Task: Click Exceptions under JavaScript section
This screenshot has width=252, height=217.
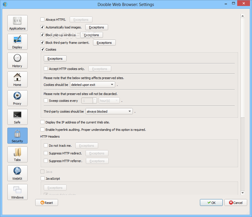Action: point(55,188)
